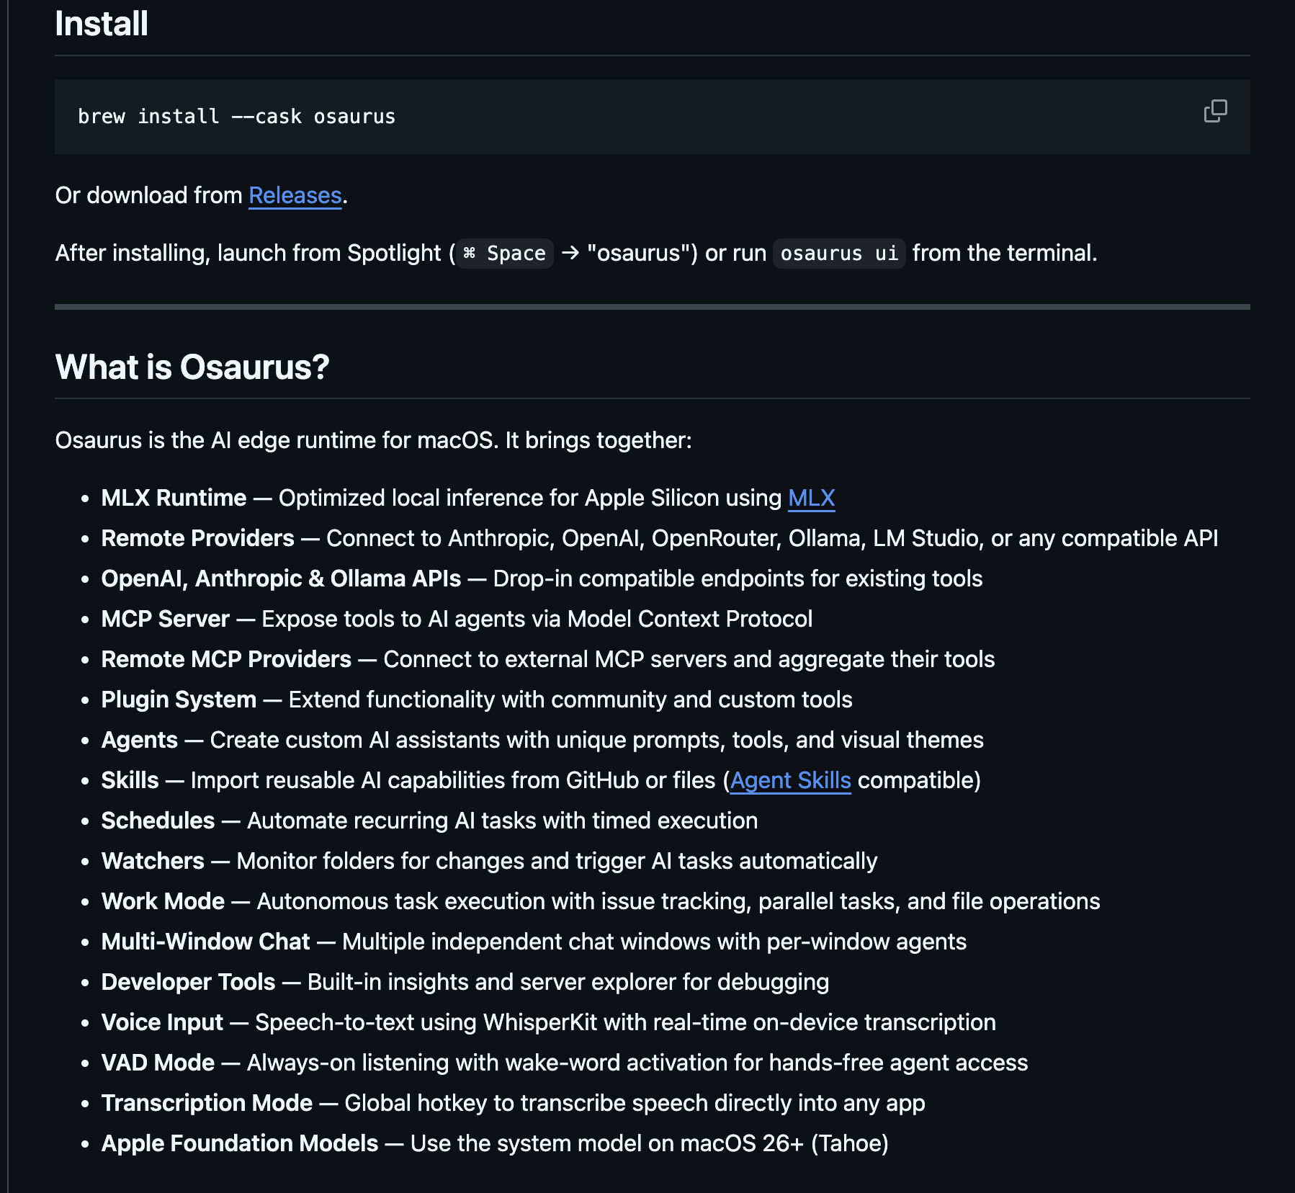
Task: Click 'Built-in insights and server explorer' description
Action: click(x=568, y=982)
